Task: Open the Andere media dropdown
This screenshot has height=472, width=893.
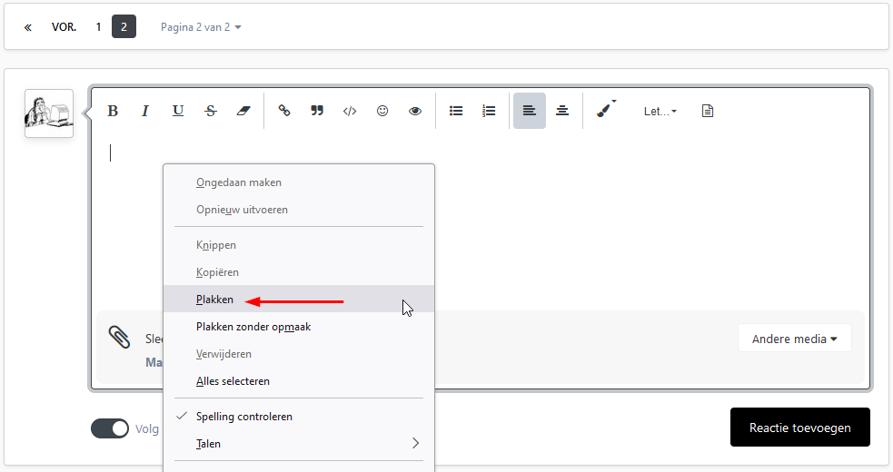Action: point(794,339)
